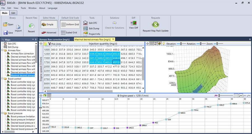Toggle the 2D graph table grid button
Screen dimensions: 252x134
pyautogui.click(x=49, y=95)
